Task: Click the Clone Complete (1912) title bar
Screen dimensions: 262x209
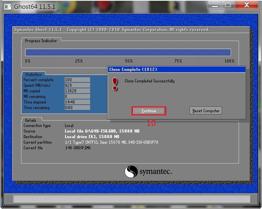Action: (177, 69)
